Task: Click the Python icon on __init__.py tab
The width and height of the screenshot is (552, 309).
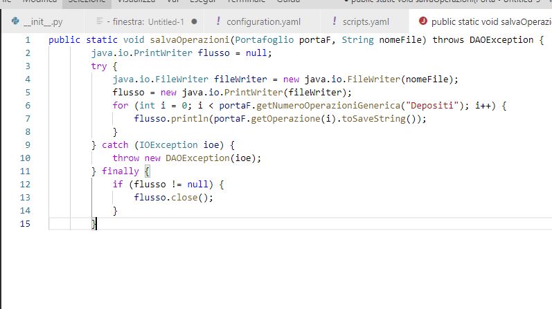Action: point(15,21)
